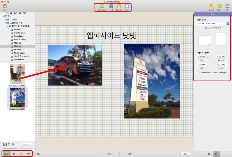
Task: Switch to detailed list view
Action: pyautogui.click(x=13, y=144)
